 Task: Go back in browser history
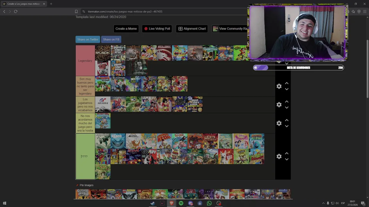pyautogui.click(x=4, y=11)
